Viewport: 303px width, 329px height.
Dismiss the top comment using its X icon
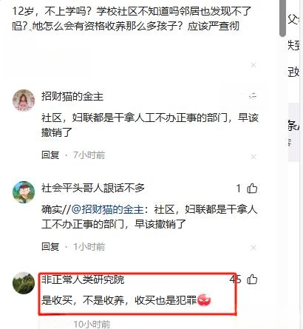point(253,65)
